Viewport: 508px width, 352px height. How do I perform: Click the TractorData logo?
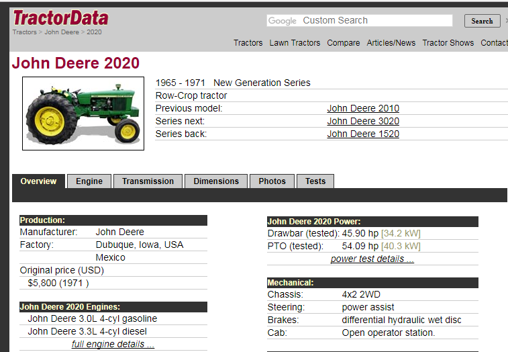pos(60,17)
